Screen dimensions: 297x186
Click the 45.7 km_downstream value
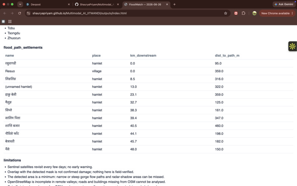[x=133, y=141]
